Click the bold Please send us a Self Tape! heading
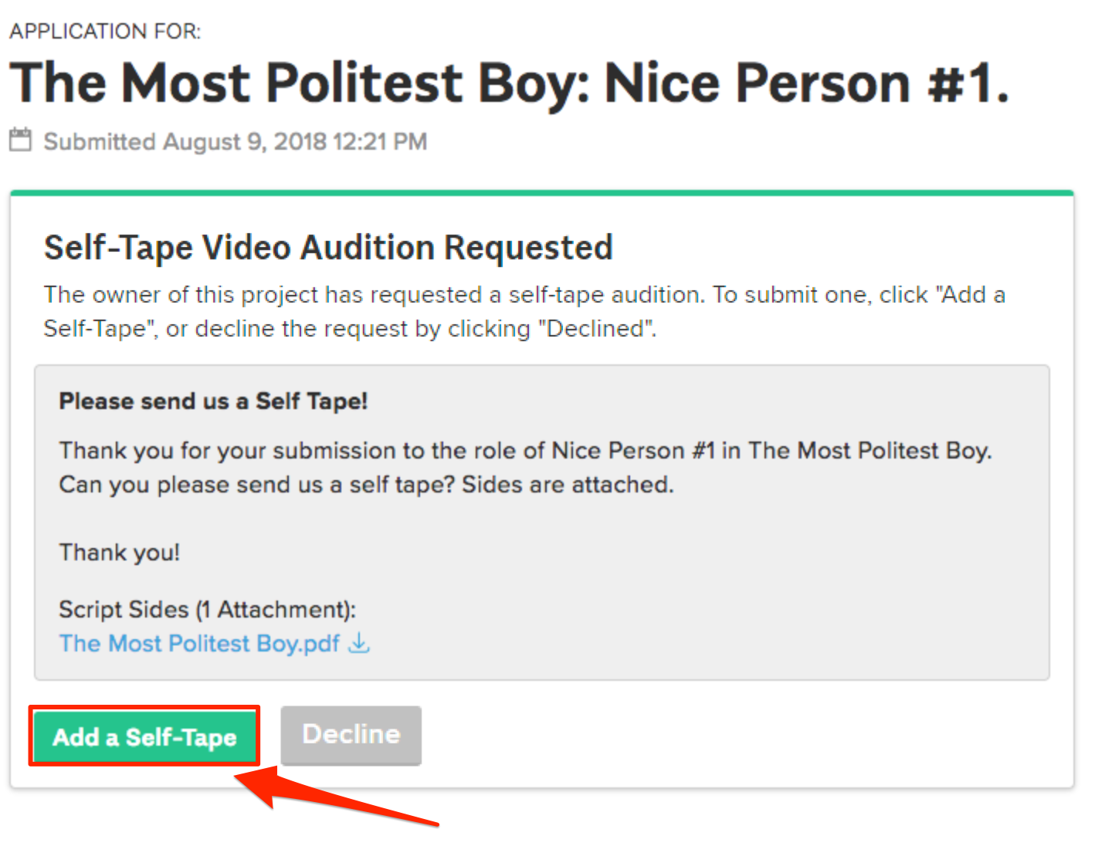 (213, 401)
